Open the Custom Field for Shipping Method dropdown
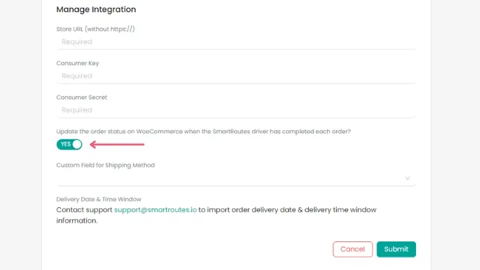This screenshot has height=270, width=480. (235, 178)
